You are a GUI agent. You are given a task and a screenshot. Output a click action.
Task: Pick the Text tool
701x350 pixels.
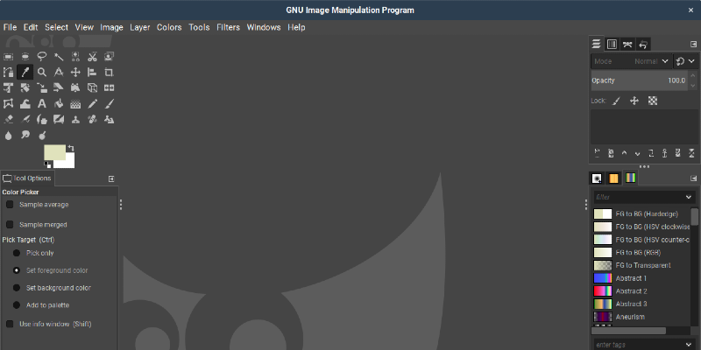42,104
